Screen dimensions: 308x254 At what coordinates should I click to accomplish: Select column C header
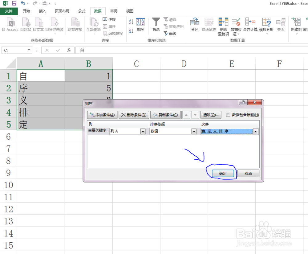click(136, 63)
